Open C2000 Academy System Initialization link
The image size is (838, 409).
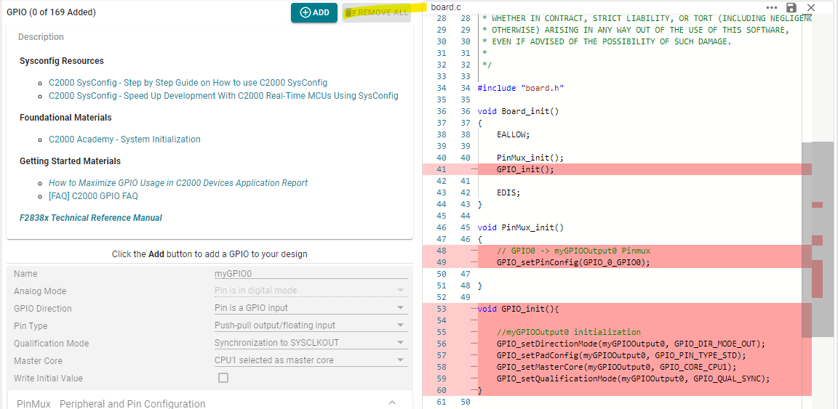coord(124,139)
